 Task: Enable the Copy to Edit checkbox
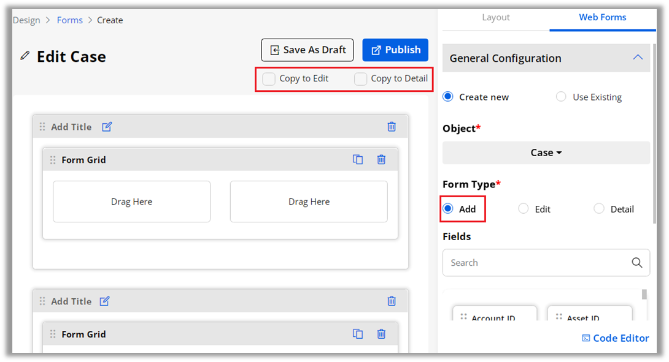[269, 79]
